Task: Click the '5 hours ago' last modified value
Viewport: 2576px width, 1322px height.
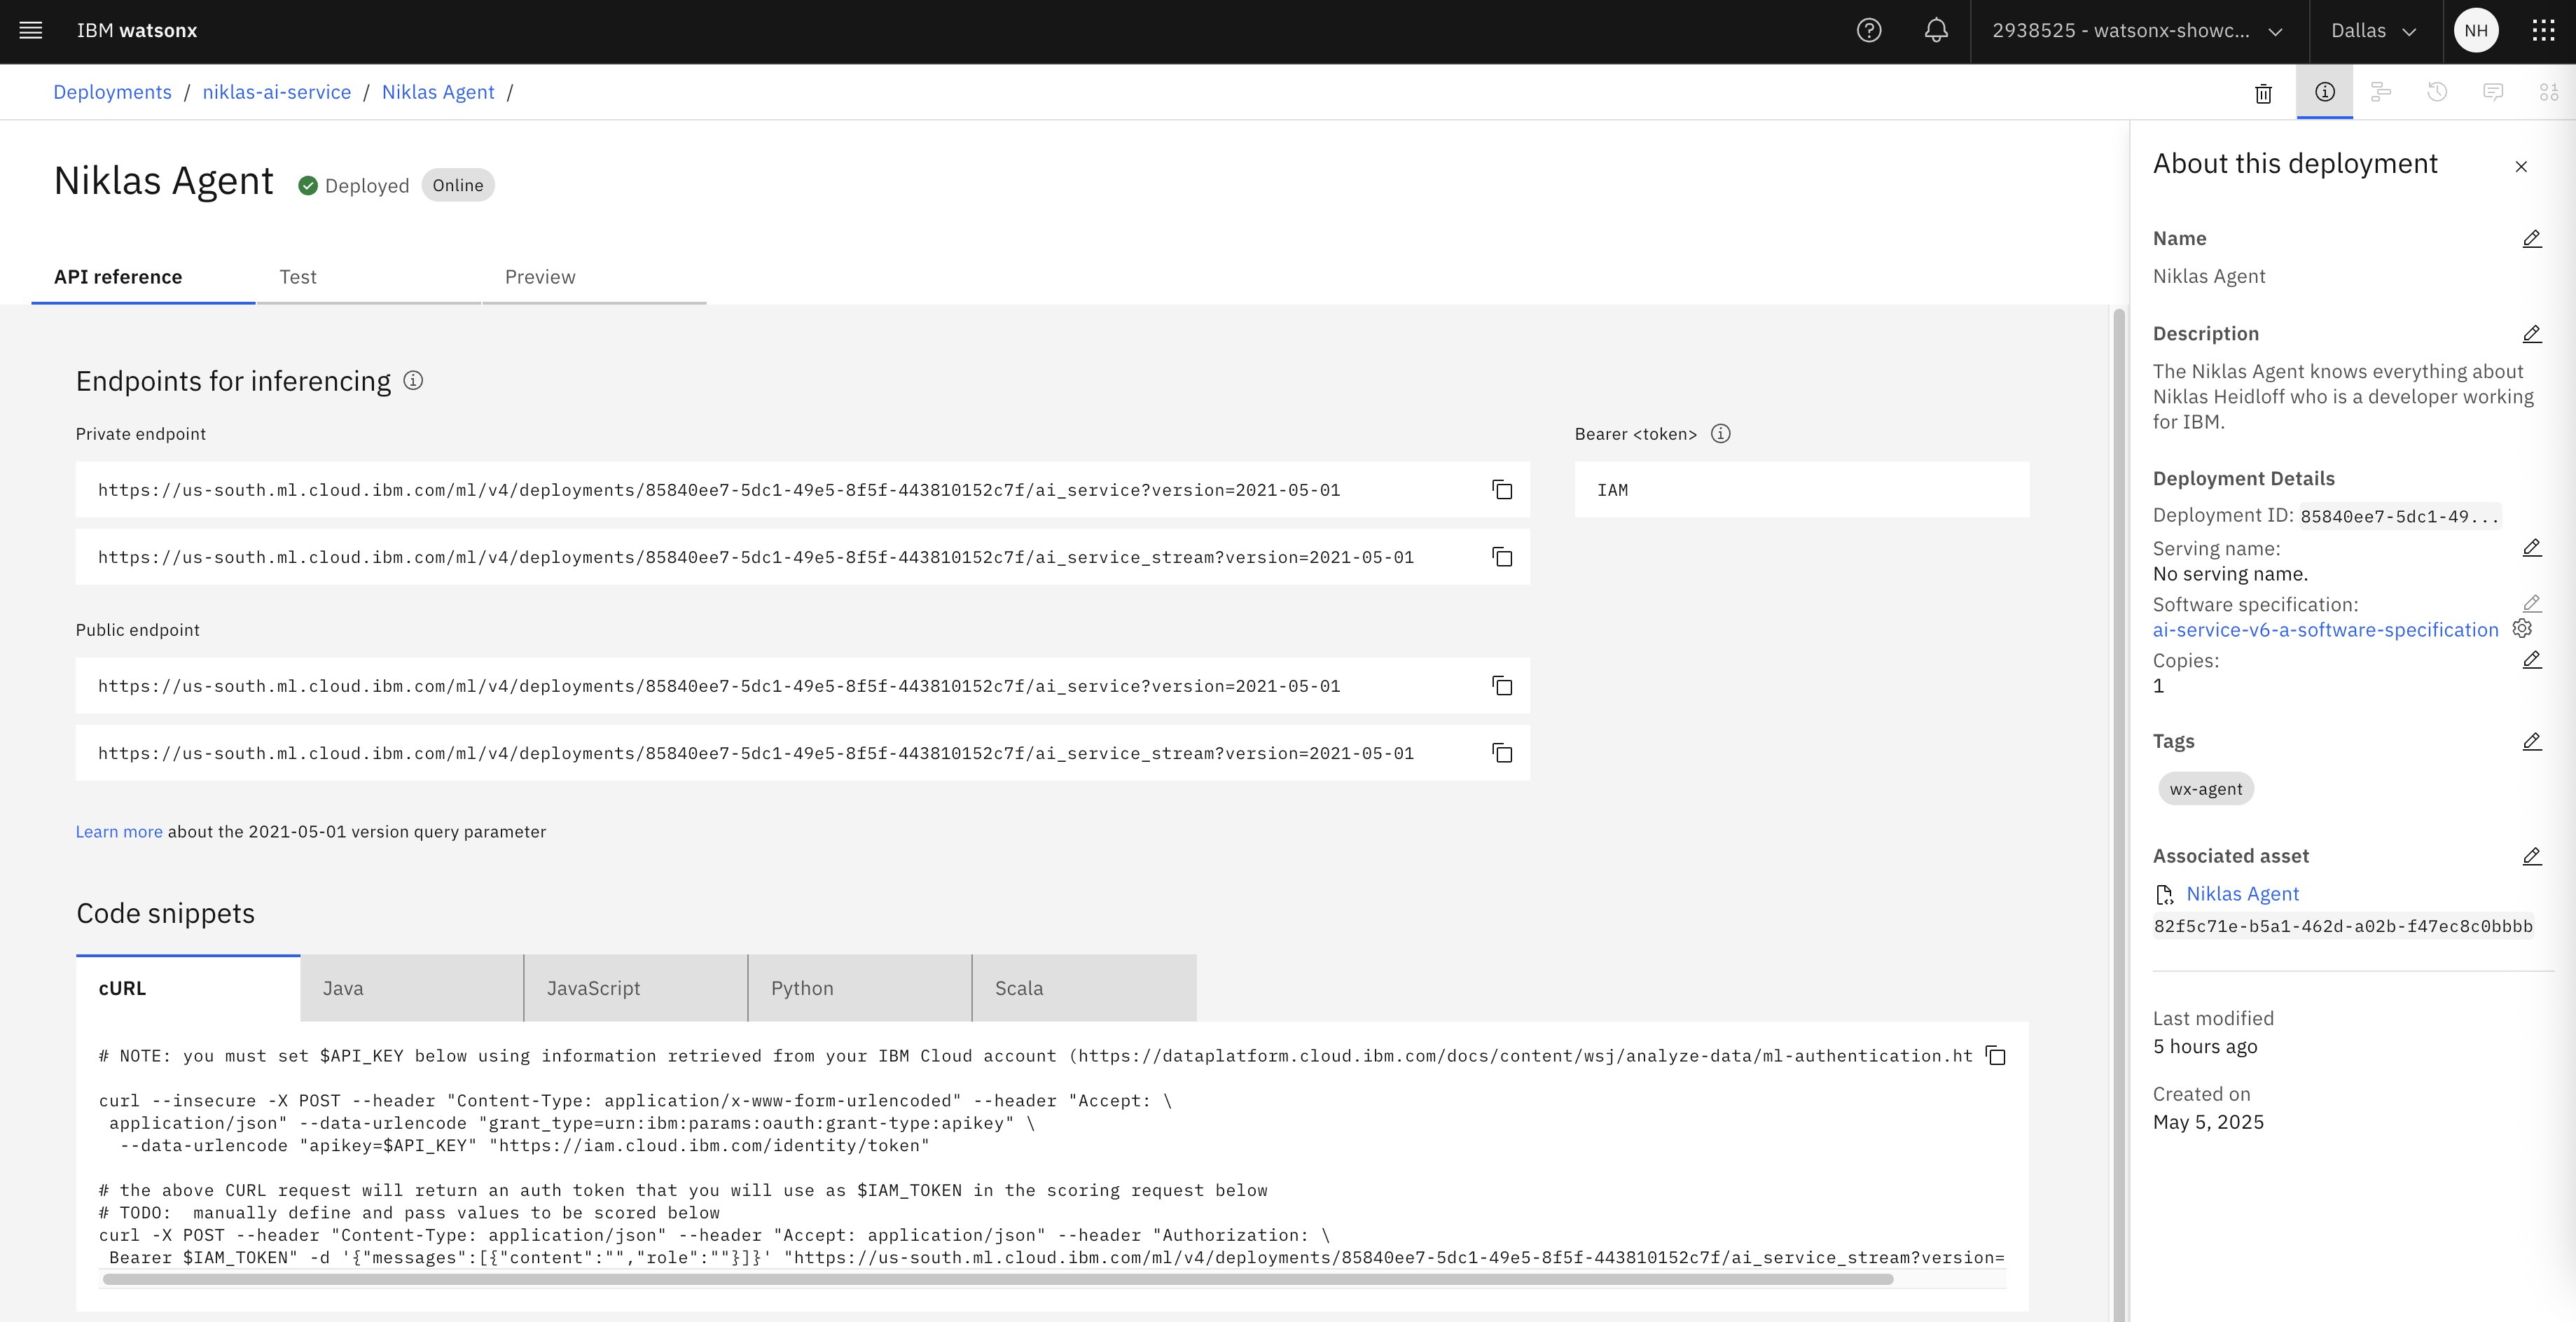Action: point(2204,1047)
